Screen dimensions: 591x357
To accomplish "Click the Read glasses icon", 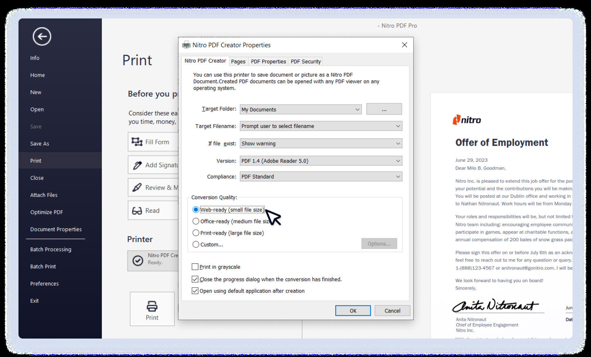I will coord(137,210).
